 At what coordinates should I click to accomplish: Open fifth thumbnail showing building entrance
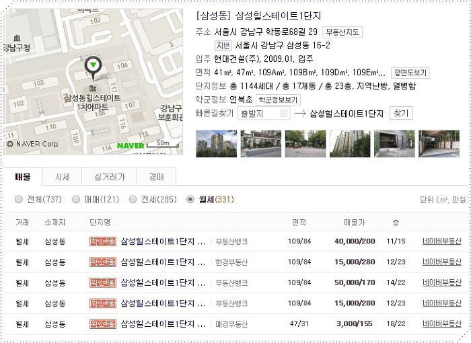coord(394,143)
